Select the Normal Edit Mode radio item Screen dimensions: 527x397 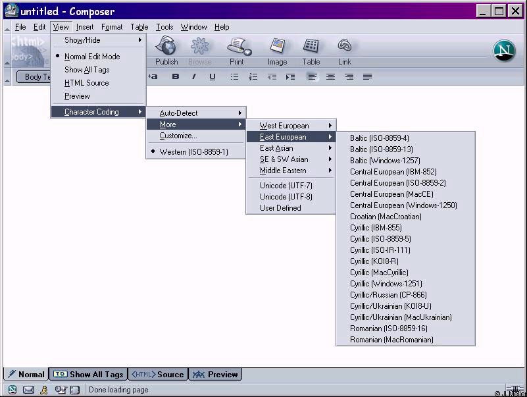point(99,57)
